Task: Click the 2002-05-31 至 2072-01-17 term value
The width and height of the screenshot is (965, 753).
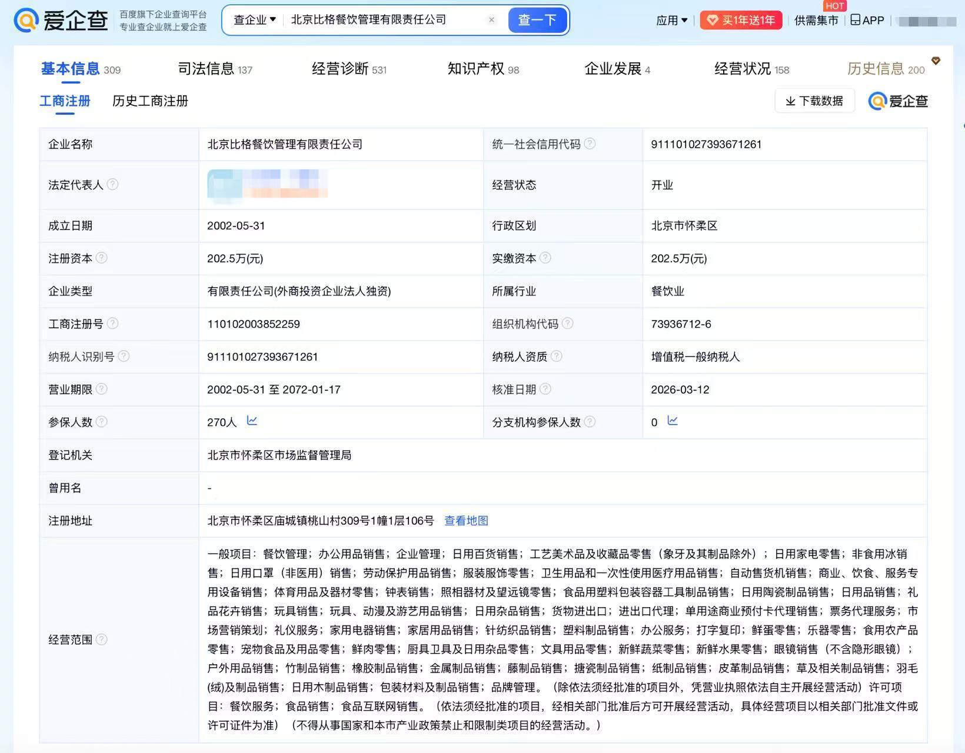Action: point(274,389)
